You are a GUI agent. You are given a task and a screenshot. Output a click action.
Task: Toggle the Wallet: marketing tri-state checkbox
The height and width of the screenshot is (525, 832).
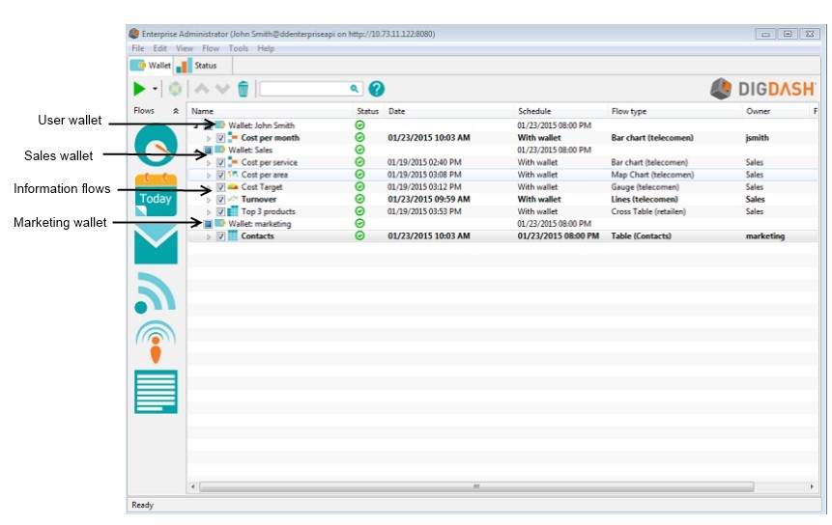208,224
